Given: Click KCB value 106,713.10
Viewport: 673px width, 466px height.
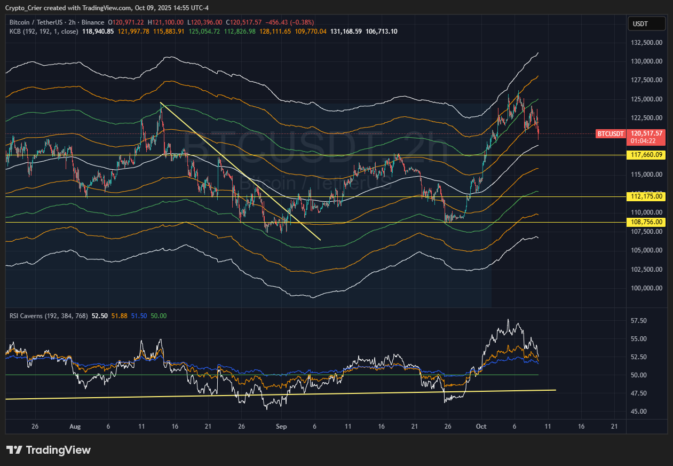Looking at the screenshot, I should click(381, 31).
